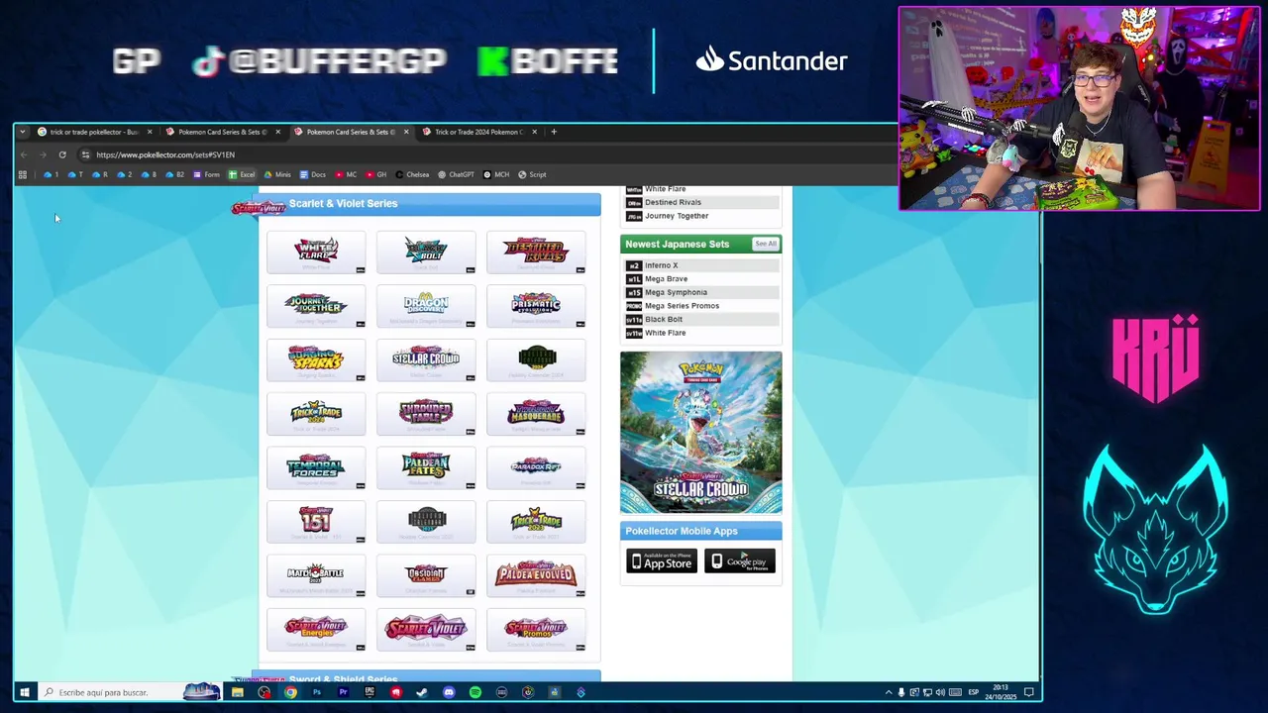Open the GH bookmark

click(376, 175)
